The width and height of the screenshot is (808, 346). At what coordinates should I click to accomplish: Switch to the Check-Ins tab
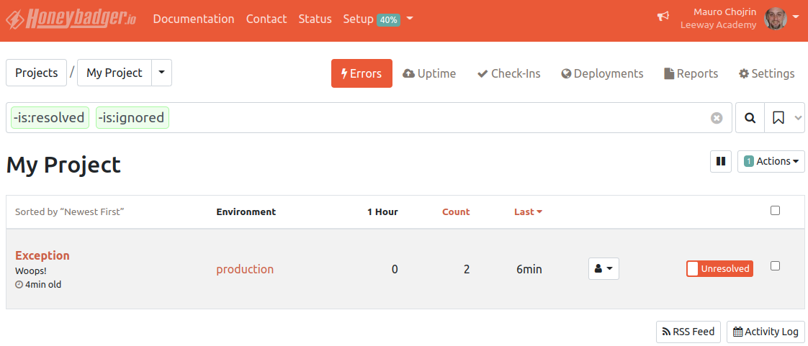pos(508,73)
